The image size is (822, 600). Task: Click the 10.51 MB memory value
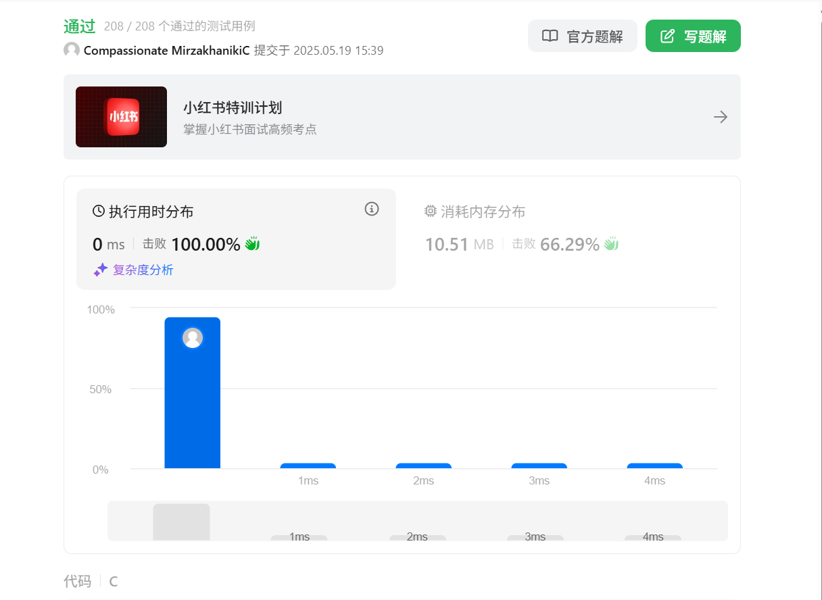click(460, 245)
